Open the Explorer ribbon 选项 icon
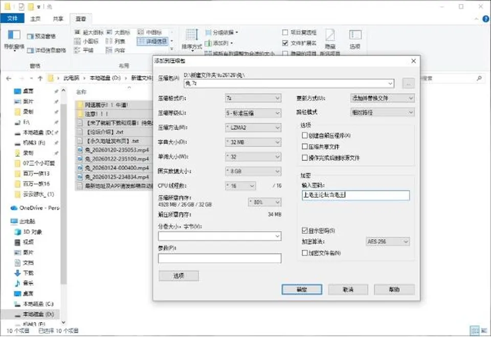Image resolution: width=491 pixels, height=337 pixels. [355, 39]
